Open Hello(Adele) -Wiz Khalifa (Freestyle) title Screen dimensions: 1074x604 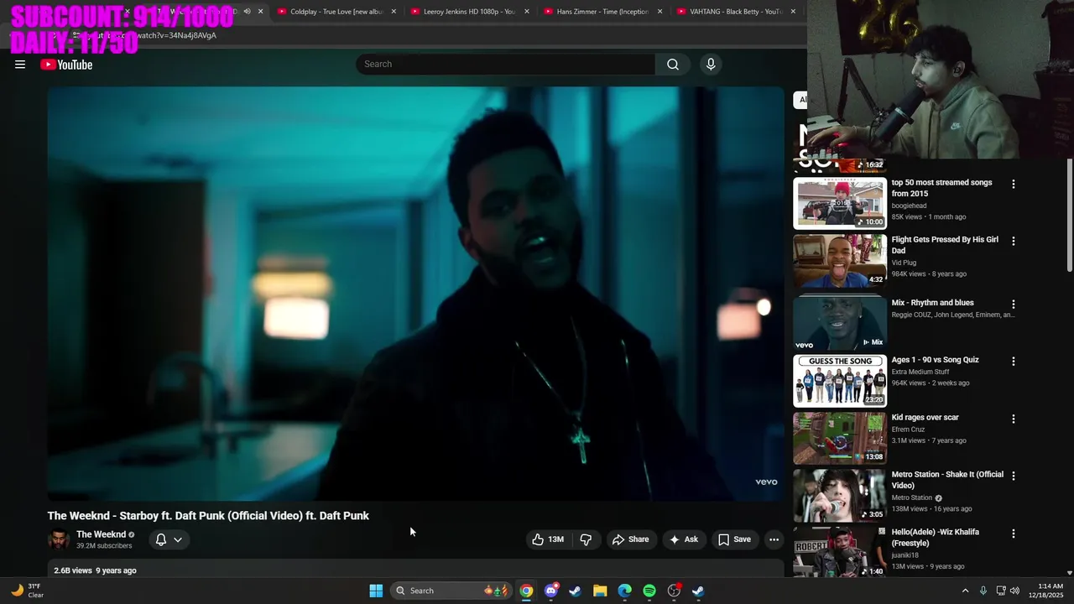click(x=935, y=537)
